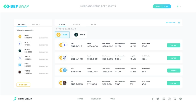Expand the dropdown chevron beside status dot
Viewport: 196px width, 102px height.
pos(180,6)
